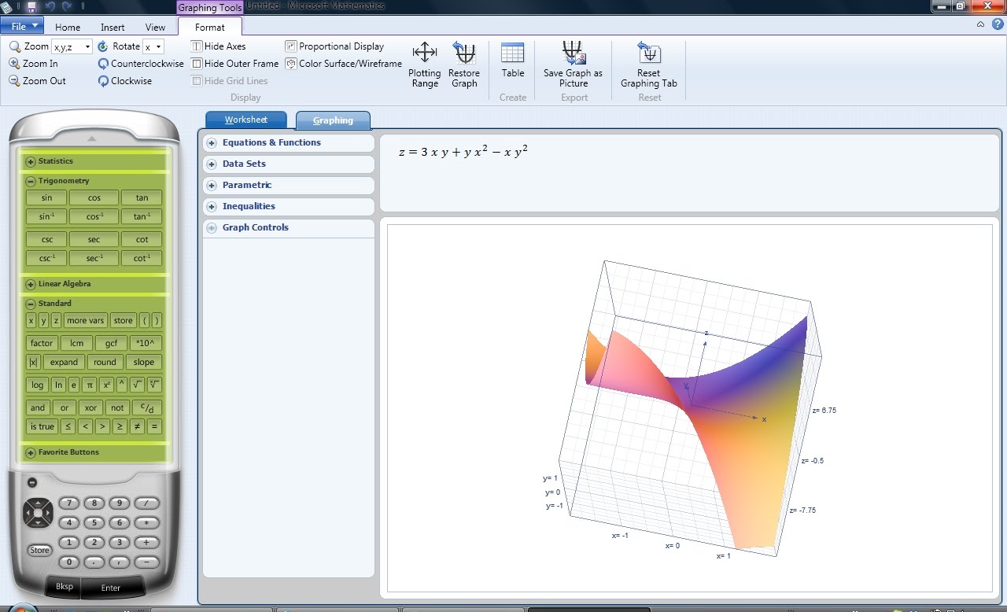Toggle Hide Axes on the graph
Screen dimensions: 1007x612
tap(219, 46)
